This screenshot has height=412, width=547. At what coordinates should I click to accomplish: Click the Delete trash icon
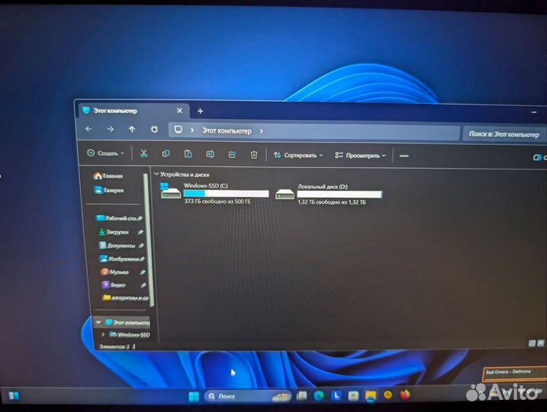pos(254,155)
